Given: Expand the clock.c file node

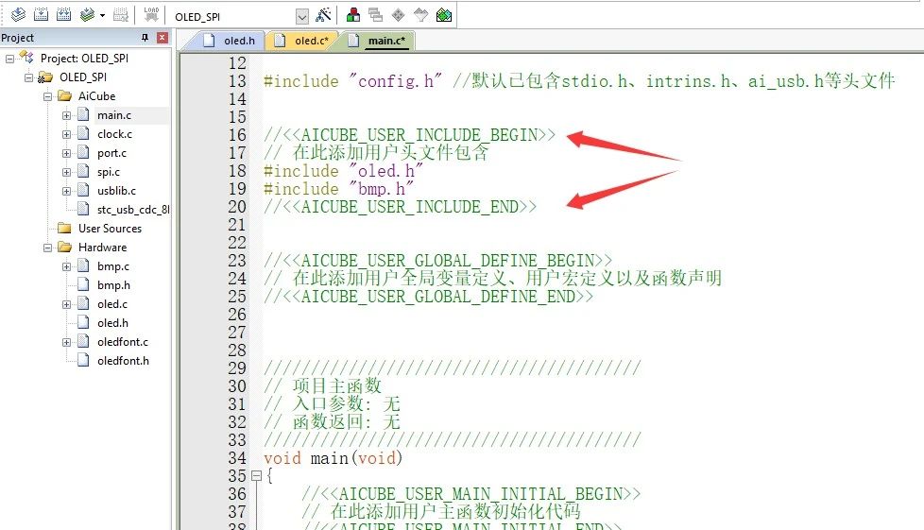Looking at the screenshot, I should [66, 134].
